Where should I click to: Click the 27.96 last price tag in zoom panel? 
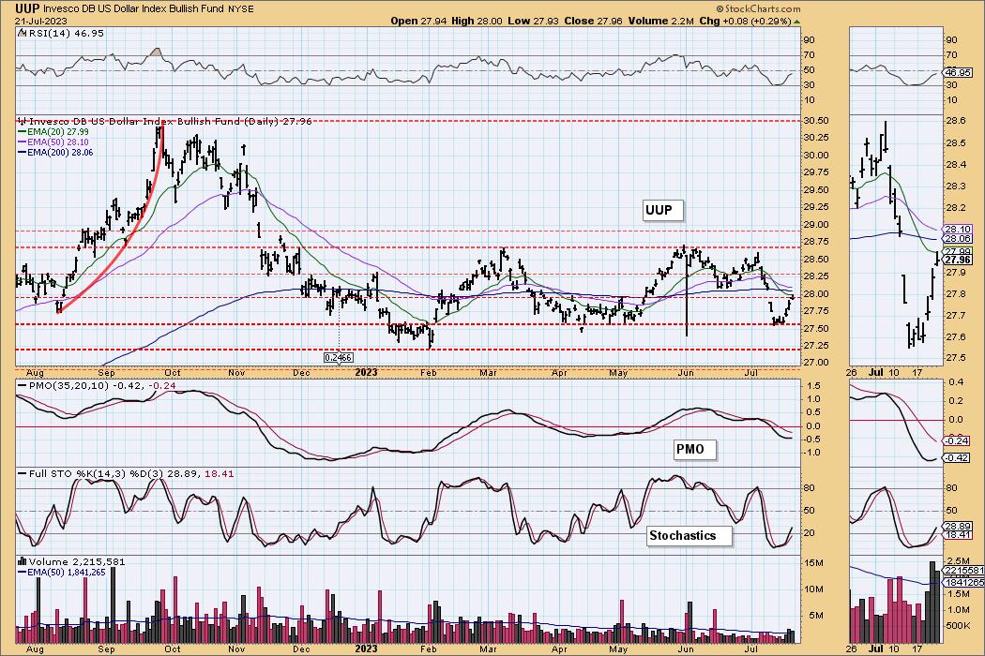click(x=959, y=260)
